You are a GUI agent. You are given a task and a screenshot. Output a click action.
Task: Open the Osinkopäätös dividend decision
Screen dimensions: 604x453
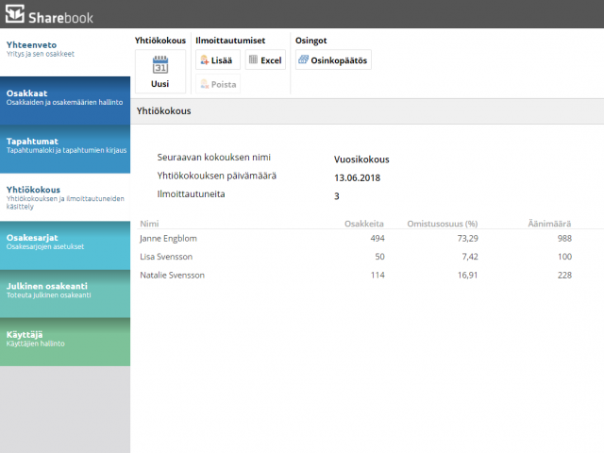coord(333,59)
